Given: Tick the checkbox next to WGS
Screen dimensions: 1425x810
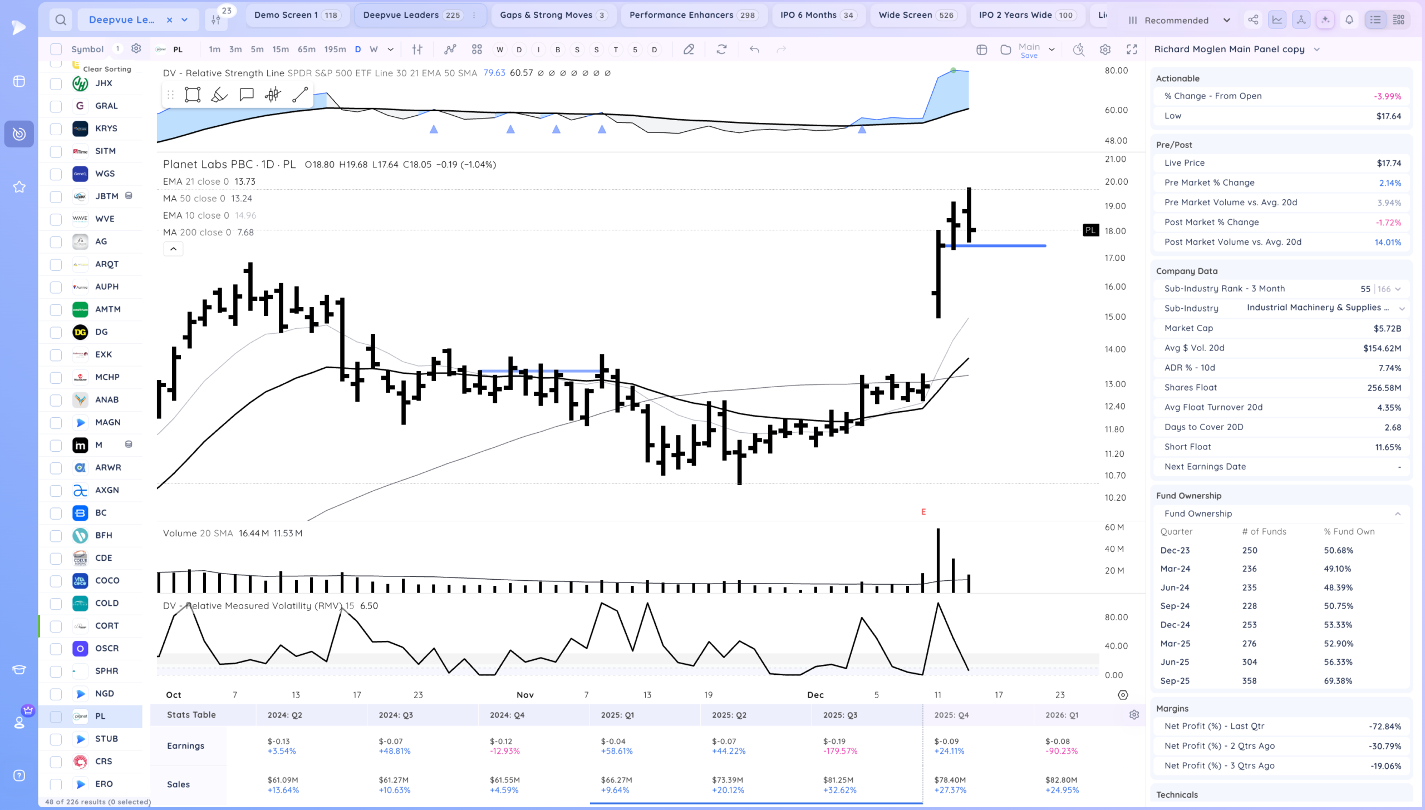Looking at the screenshot, I should (x=56, y=174).
